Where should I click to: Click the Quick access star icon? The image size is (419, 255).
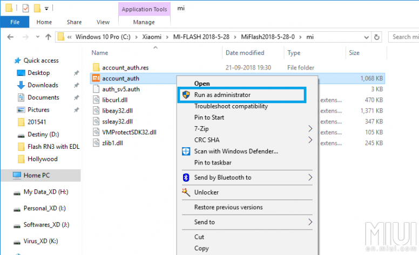[17, 60]
